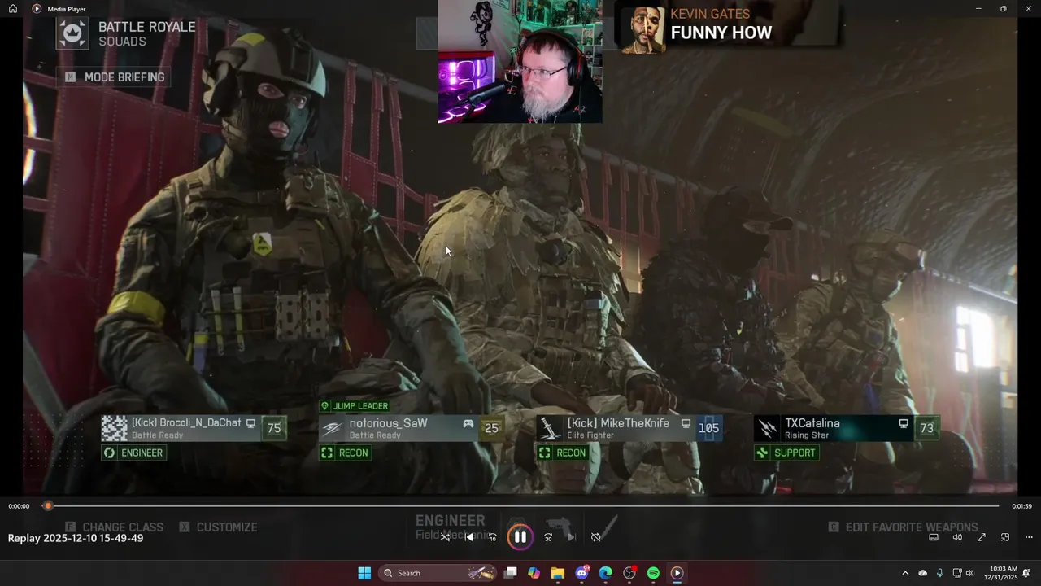Open the clock and calendar flyout
Image resolution: width=1041 pixels, height=586 pixels.
(x=1000, y=573)
